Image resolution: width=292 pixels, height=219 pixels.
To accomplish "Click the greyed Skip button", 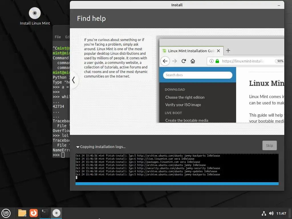I will [x=269, y=145].
